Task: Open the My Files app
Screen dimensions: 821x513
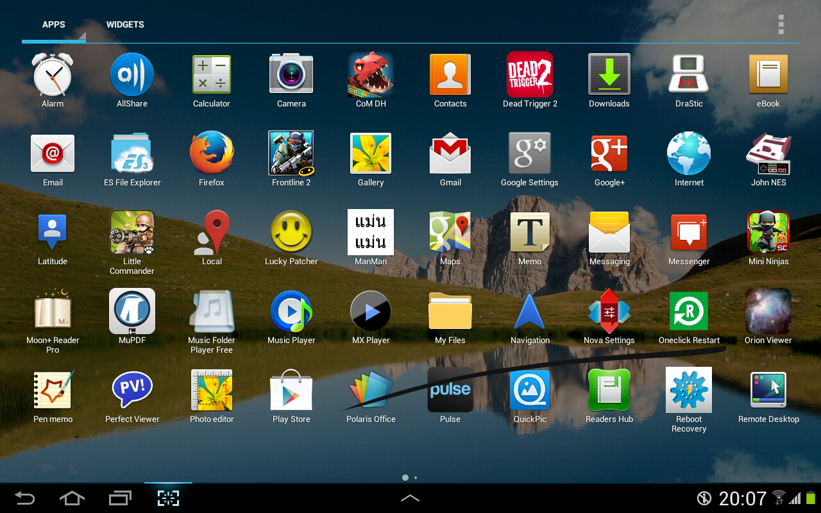Action: [450, 311]
